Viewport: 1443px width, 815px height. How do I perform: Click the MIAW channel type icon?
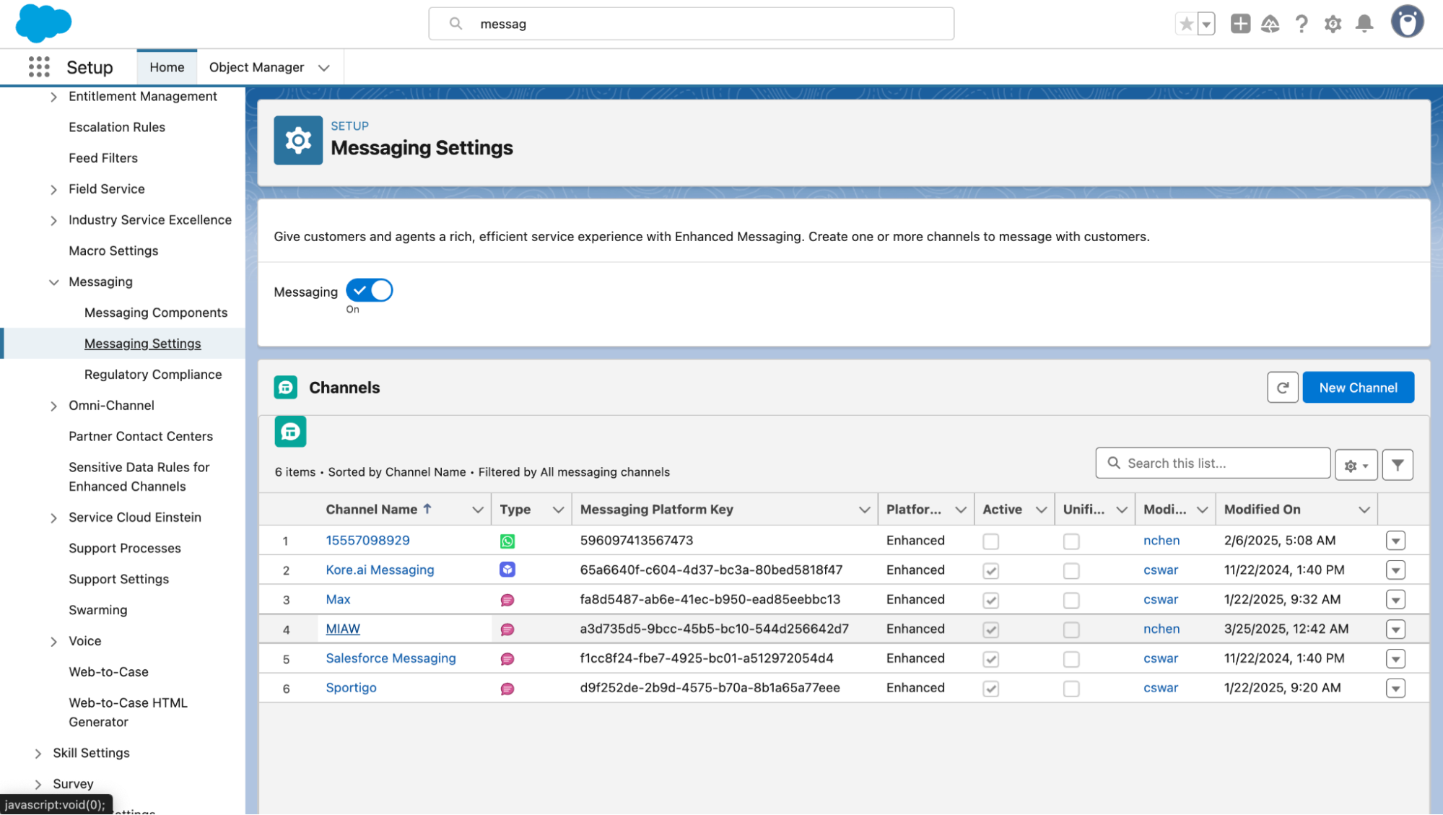tap(507, 630)
